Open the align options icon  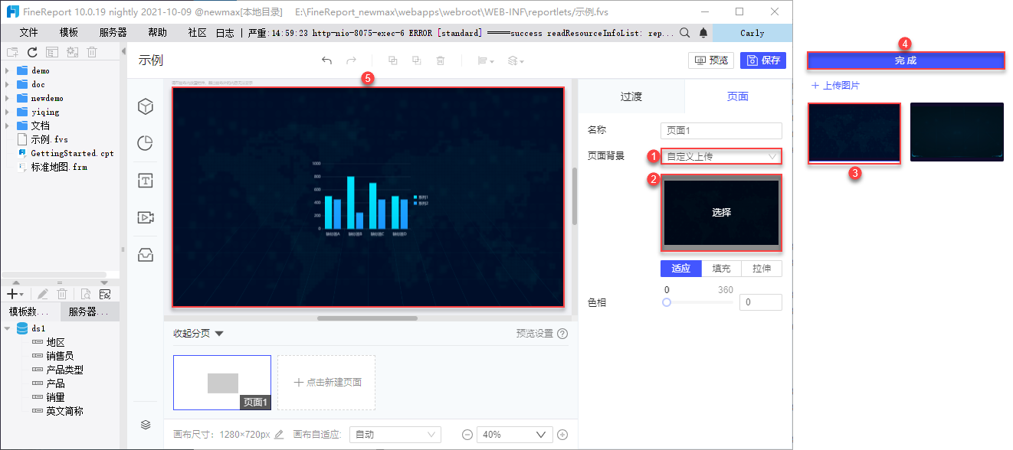485,60
